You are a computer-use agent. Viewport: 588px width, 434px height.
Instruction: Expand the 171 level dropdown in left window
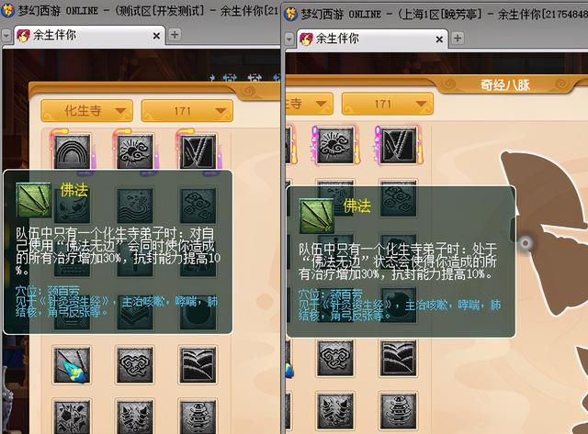187,111
